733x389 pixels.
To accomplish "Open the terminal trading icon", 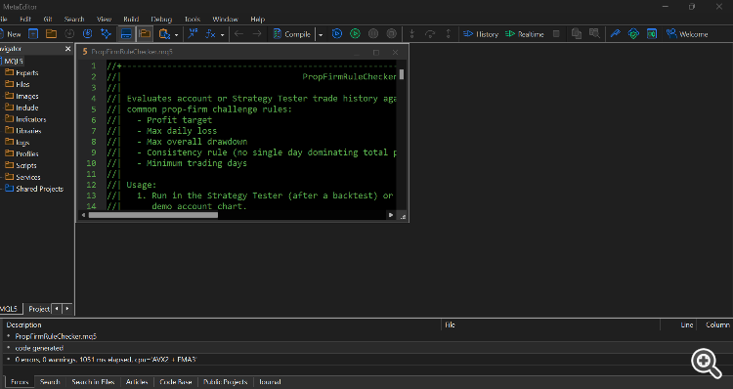I will [652, 33].
